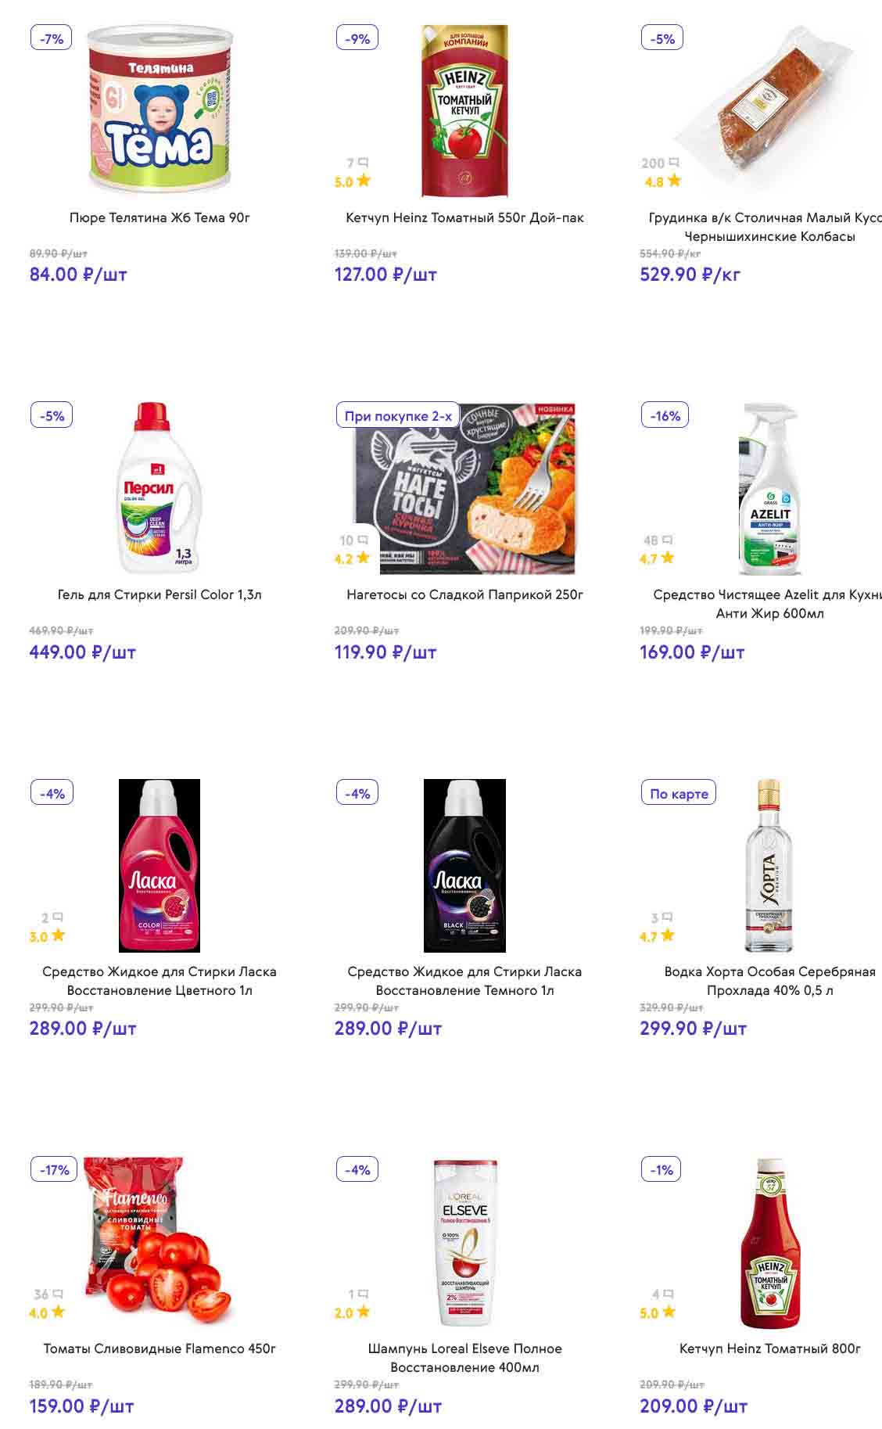The width and height of the screenshot is (882, 1429).
Task: Click the reviews comment icon for Elseve shampoo
Action: 363,1294
